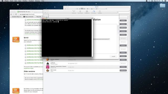168x94 pixels.
Task: Click the Install button in the installation dialog
Action: click(113, 56)
